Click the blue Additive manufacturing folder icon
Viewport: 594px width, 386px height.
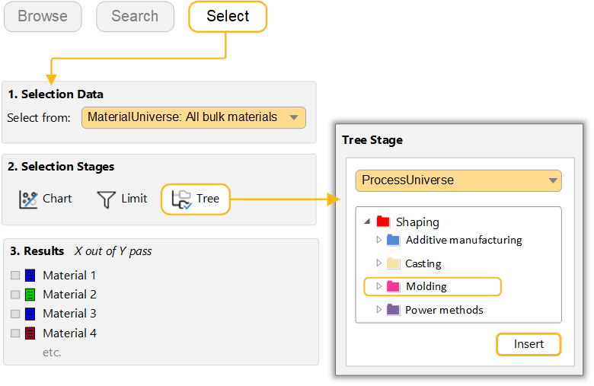(393, 240)
